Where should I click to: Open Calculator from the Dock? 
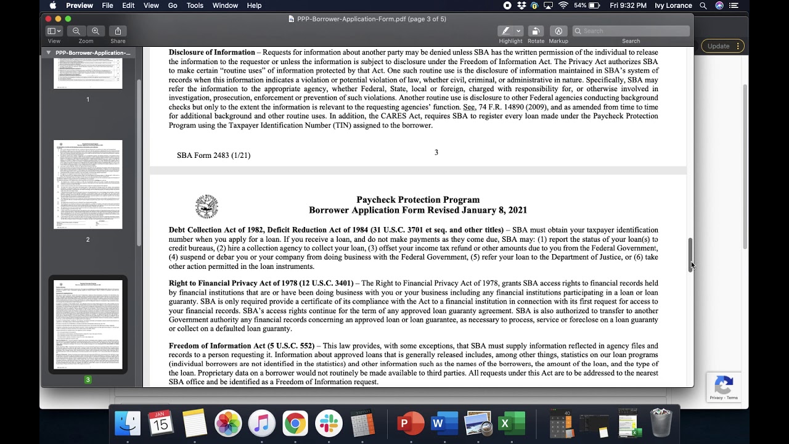click(362, 424)
